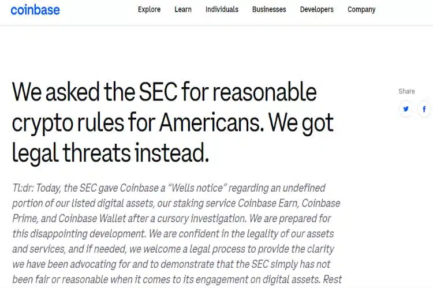Click the article headline about the SEC
This screenshot has width=433, height=288.
(173, 122)
